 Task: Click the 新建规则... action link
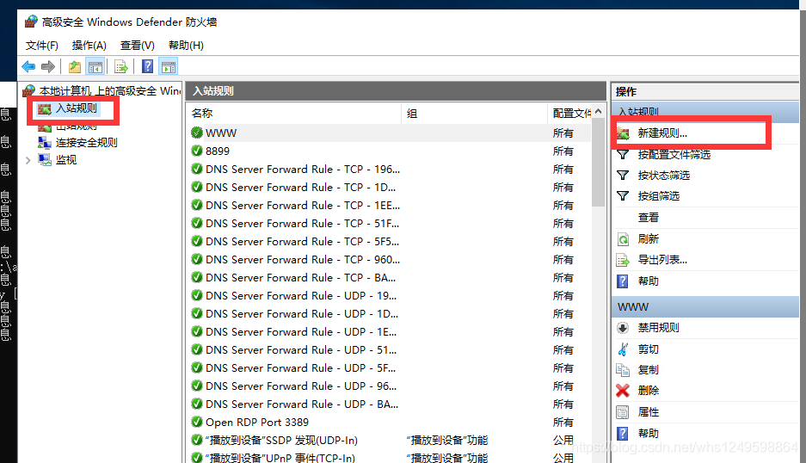(x=662, y=133)
